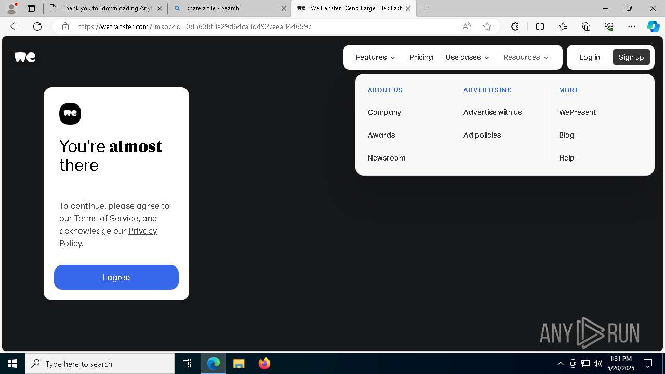Launch Firefox from the taskbar
The height and width of the screenshot is (374, 665).
264,364
